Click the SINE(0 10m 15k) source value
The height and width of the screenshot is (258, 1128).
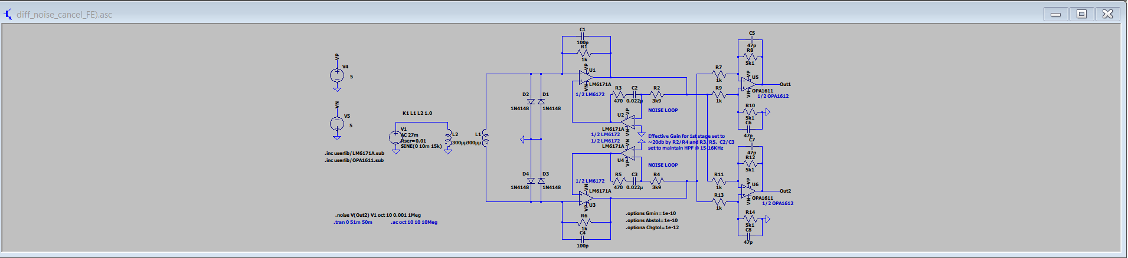[x=421, y=146]
